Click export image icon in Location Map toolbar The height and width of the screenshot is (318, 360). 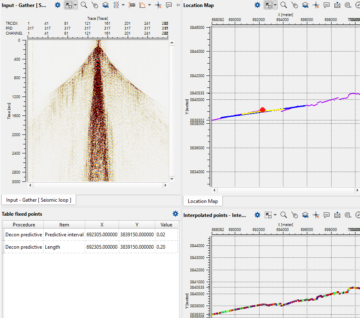click(x=337, y=5)
